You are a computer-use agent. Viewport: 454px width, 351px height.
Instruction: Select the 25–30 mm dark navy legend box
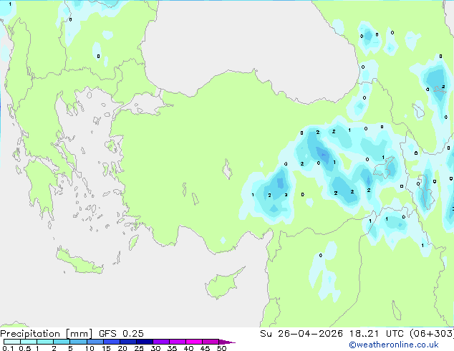click(144, 342)
